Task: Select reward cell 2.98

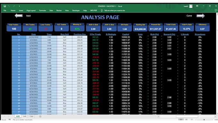Action: pyautogui.click(x=169, y=97)
